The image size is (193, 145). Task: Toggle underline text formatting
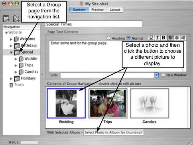pos(151,38)
